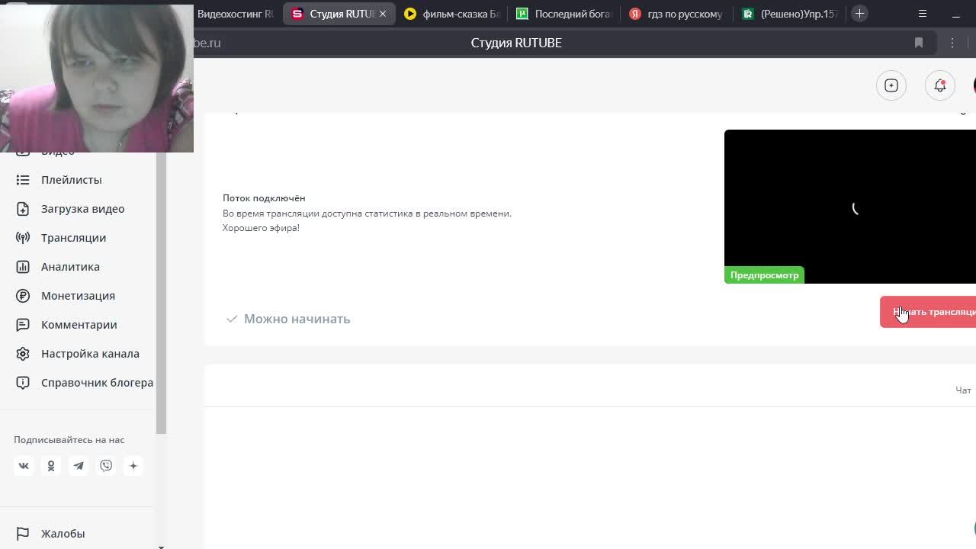Open Справочник блогера help guide

[x=97, y=383]
